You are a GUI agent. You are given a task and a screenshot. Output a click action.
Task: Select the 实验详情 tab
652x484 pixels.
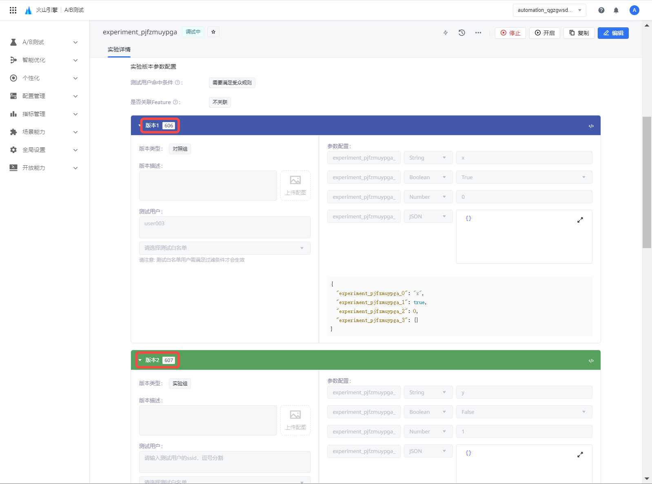119,50
